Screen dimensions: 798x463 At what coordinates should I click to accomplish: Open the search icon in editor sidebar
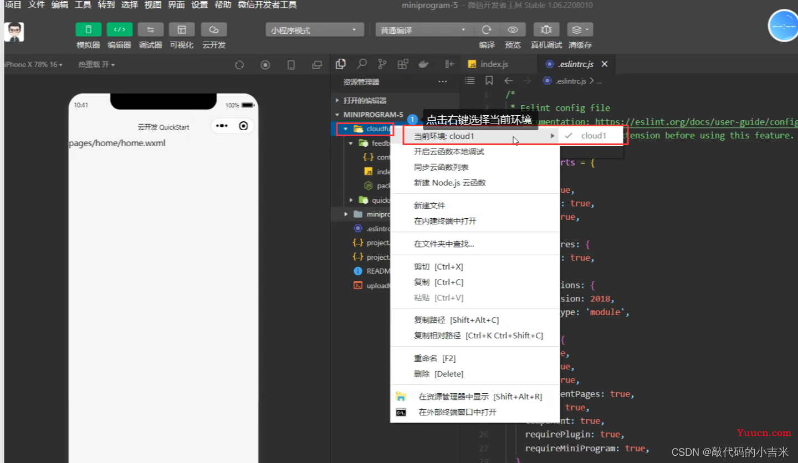tap(361, 64)
